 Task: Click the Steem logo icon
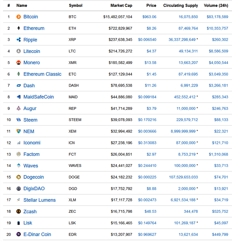pyautogui.click(x=18, y=120)
